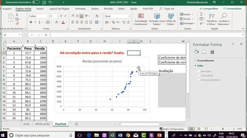This screenshot has width=247, height=138.
Task: Toggle the Salvamento Automático switch
Action: [x=36, y=2]
